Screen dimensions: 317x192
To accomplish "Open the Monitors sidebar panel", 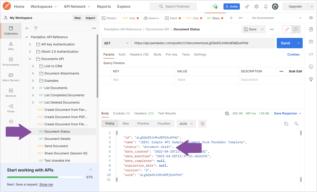I will coord(11,93).
